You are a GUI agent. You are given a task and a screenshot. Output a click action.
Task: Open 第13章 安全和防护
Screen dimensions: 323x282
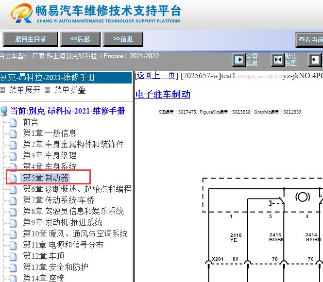55,267
